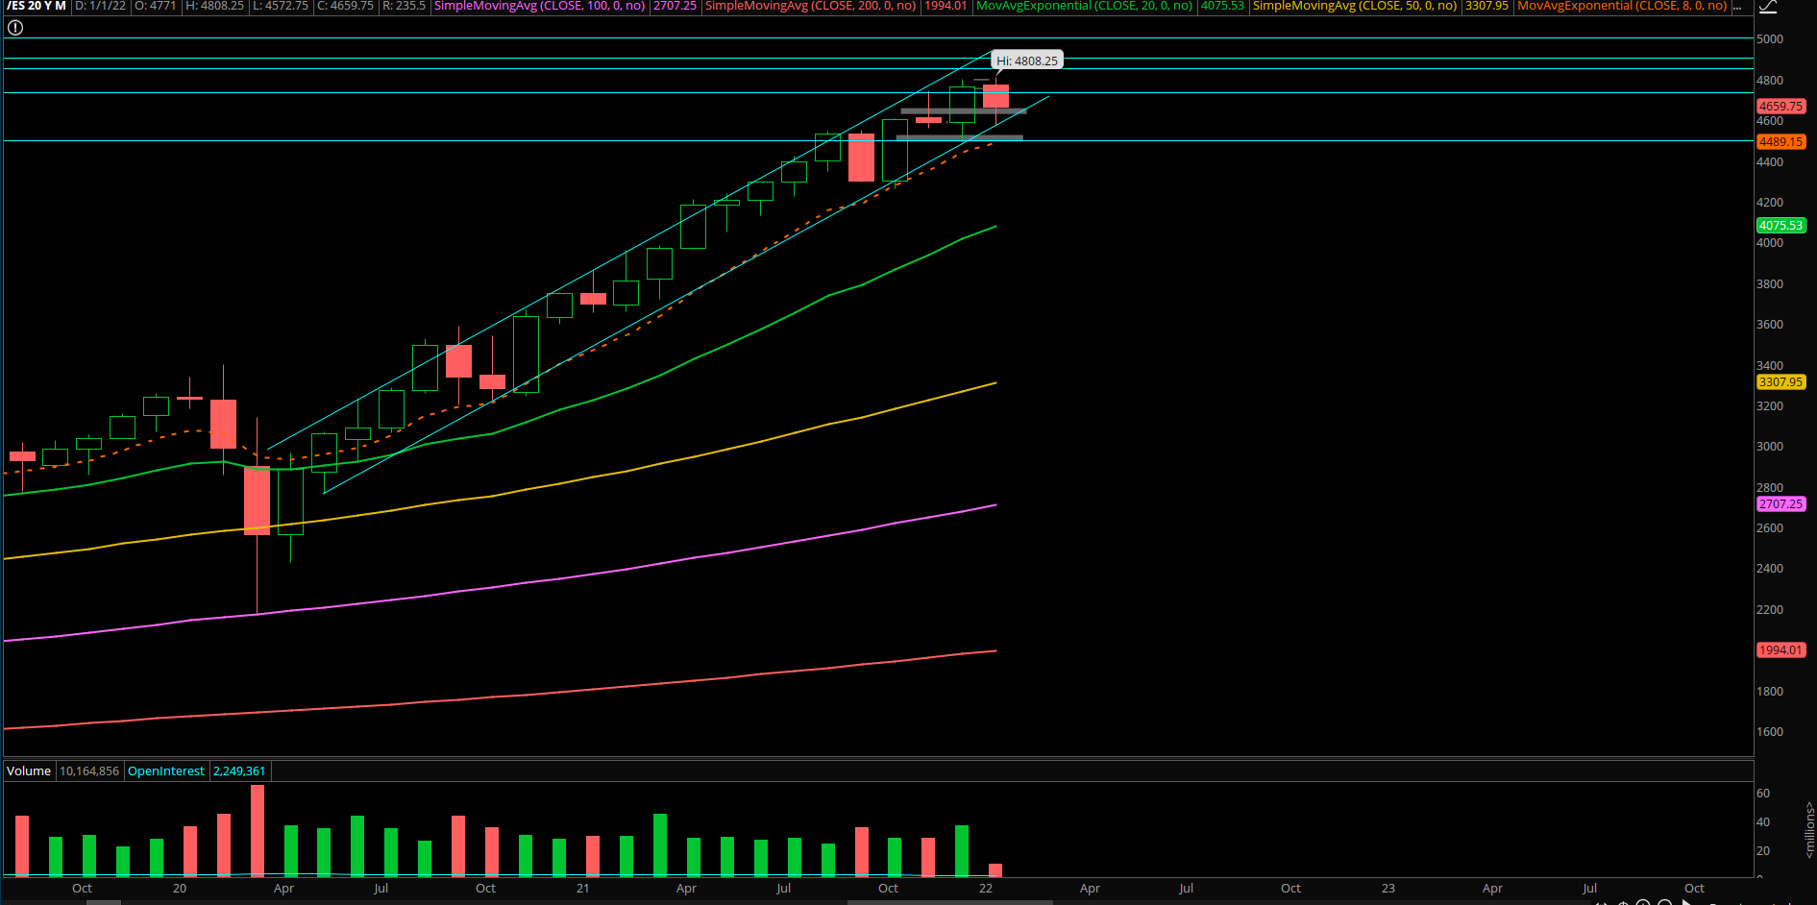Select the MovAvgExponential (CLOSE, 20, 0, no) study label
This screenshot has height=905, width=1817.
(1085, 6)
